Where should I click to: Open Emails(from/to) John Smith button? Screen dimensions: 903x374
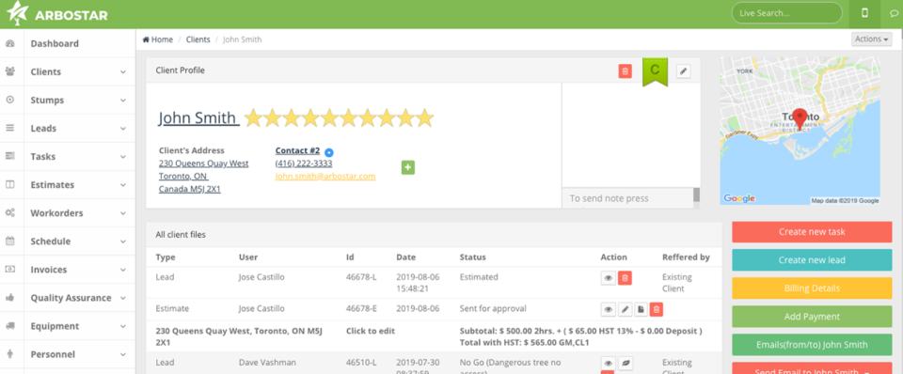pos(812,345)
